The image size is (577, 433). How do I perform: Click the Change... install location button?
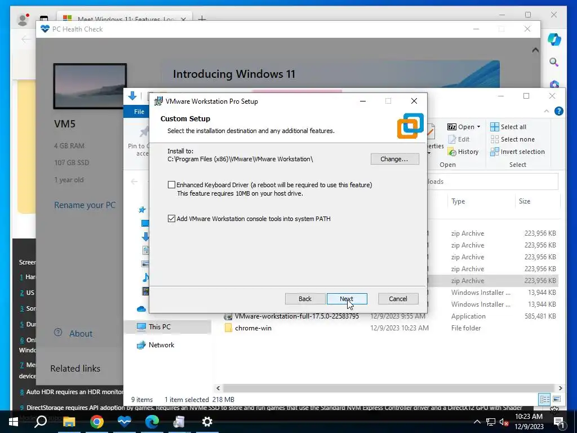[394, 159]
